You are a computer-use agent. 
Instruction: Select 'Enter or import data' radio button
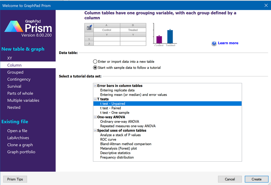95,61
